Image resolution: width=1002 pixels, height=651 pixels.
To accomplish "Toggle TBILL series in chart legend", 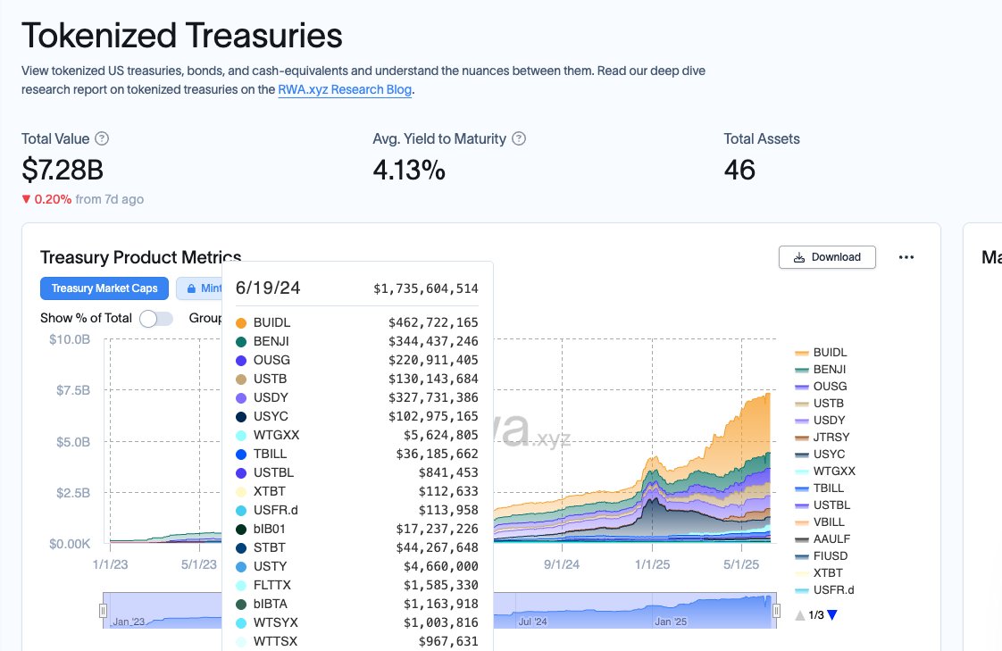I will [819, 488].
